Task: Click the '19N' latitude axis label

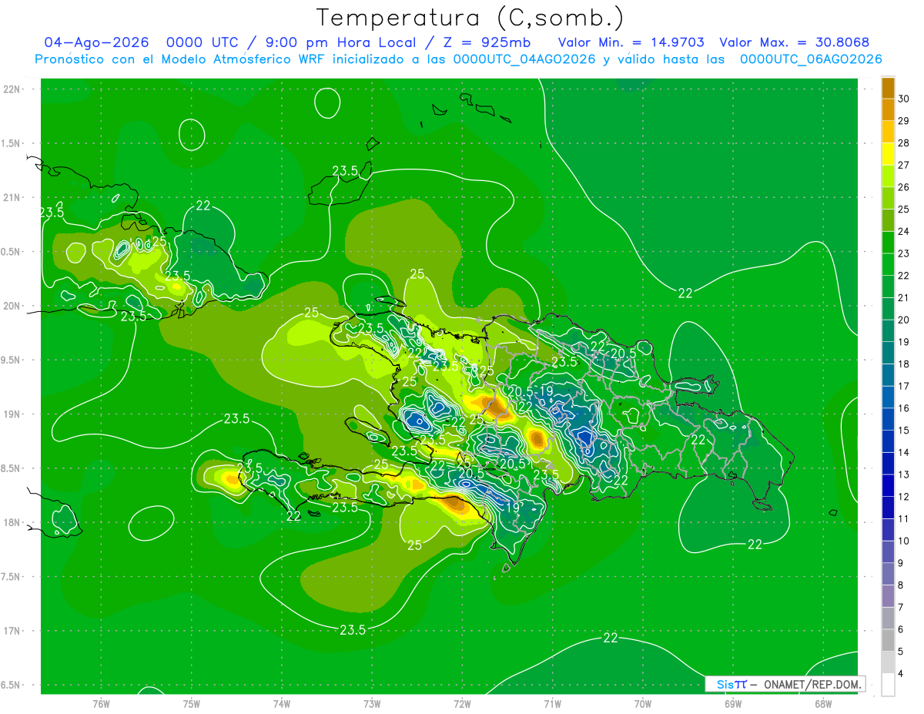Action: point(11,414)
